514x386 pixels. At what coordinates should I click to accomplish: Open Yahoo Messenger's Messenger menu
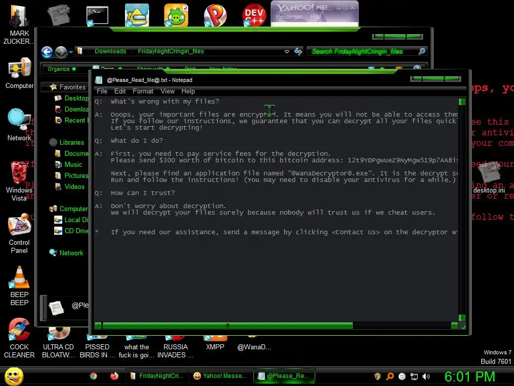(x=289, y=17)
